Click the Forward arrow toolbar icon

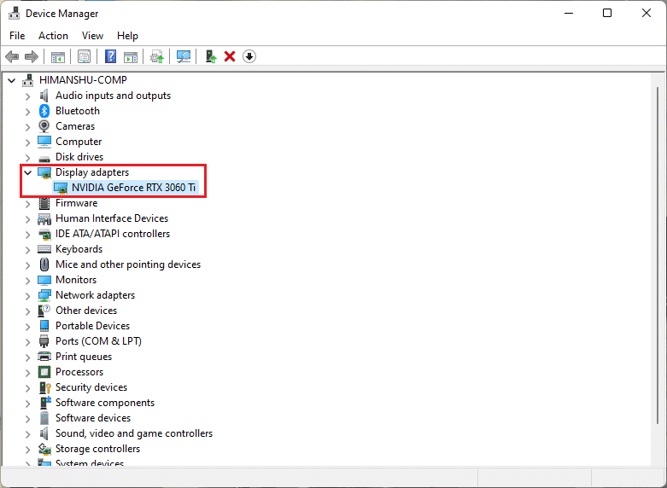32,56
